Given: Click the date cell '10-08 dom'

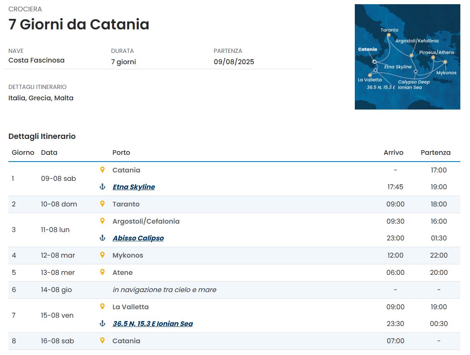Looking at the screenshot, I should [59, 204].
